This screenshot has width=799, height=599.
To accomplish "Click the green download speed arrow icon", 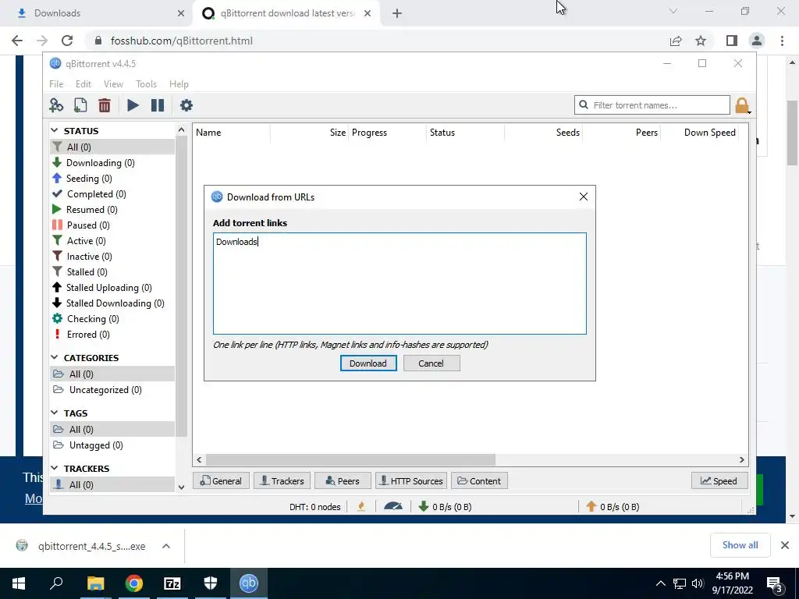I will 424,506.
